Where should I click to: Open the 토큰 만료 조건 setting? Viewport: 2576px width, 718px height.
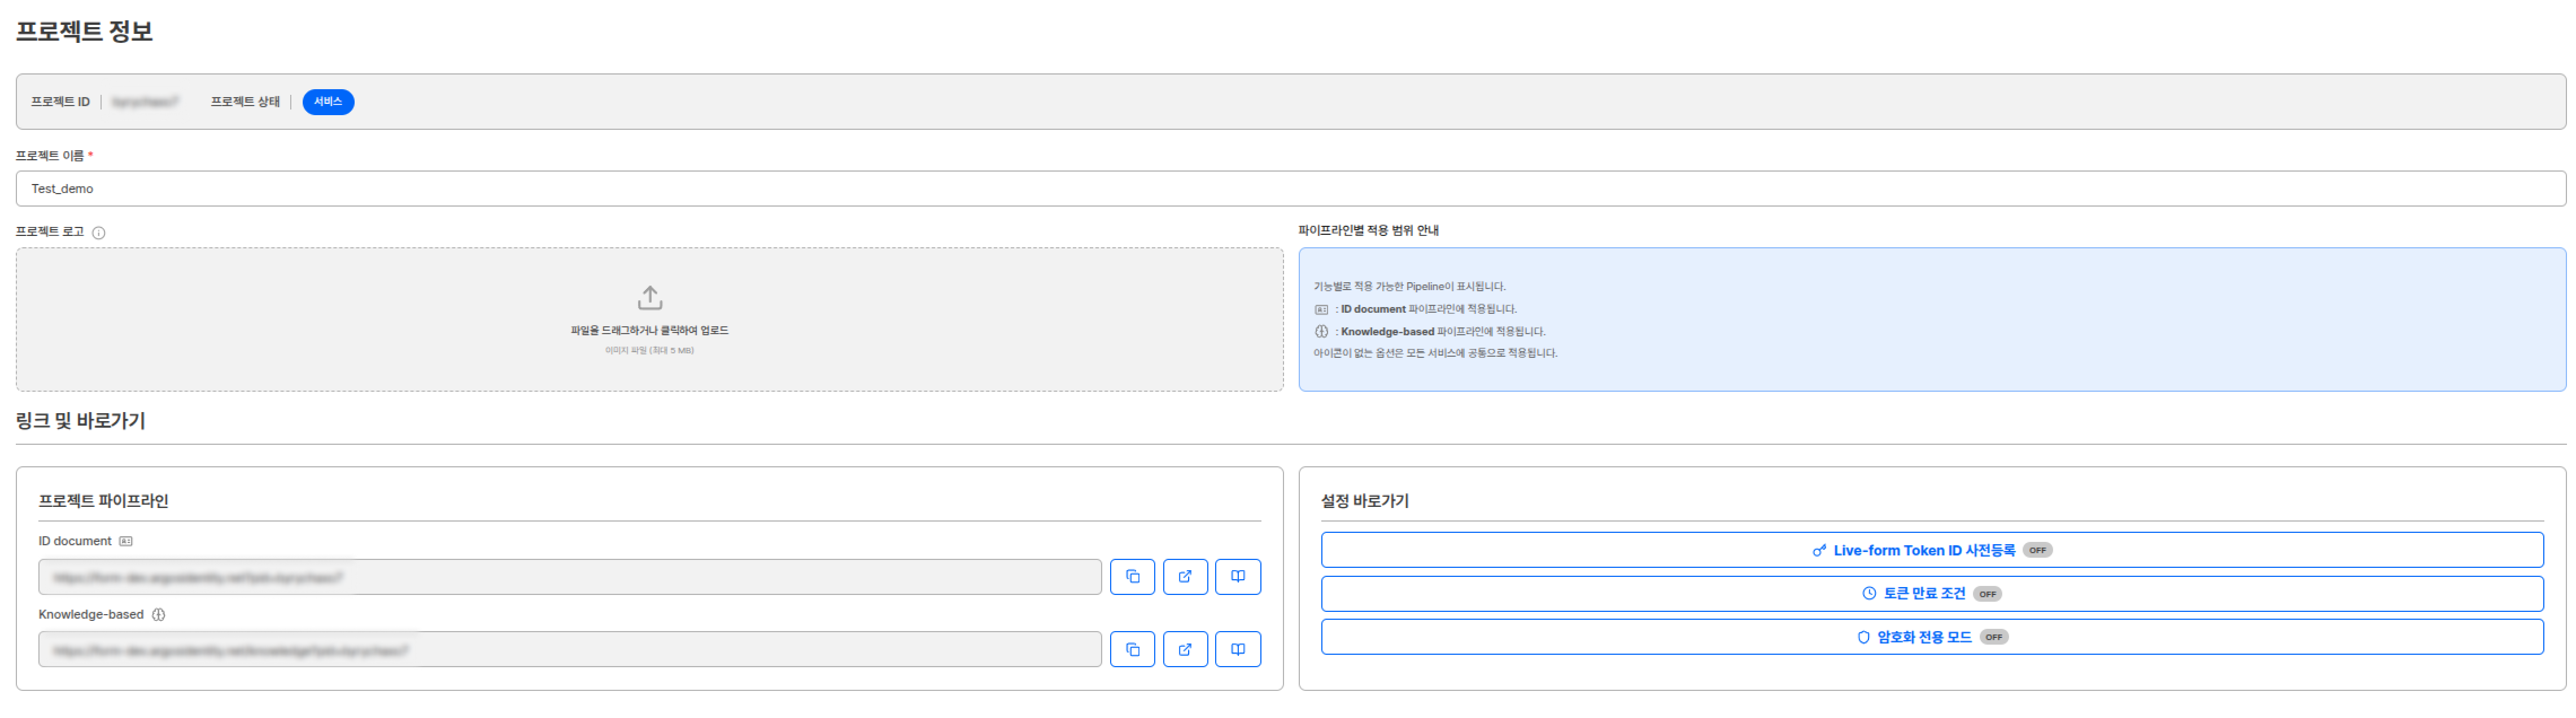pos(1923,594)
